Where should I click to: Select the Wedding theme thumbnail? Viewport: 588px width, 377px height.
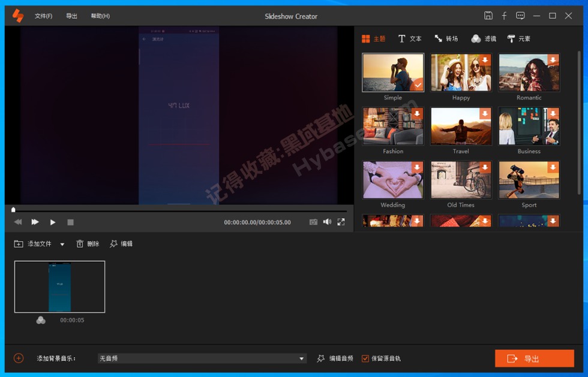point(393,180)
